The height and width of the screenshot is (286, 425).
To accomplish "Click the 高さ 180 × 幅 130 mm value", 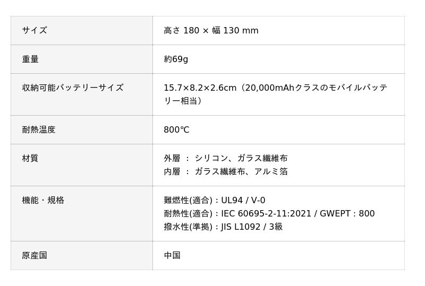I will tap(211, 30).
